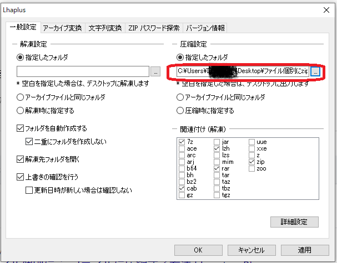
Task: Enable 更新日時が新しい場合は確認しない checkbox
Action: click(x=29, y=190)
